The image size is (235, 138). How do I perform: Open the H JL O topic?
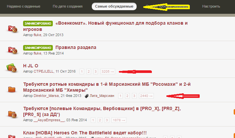point(31,66)
